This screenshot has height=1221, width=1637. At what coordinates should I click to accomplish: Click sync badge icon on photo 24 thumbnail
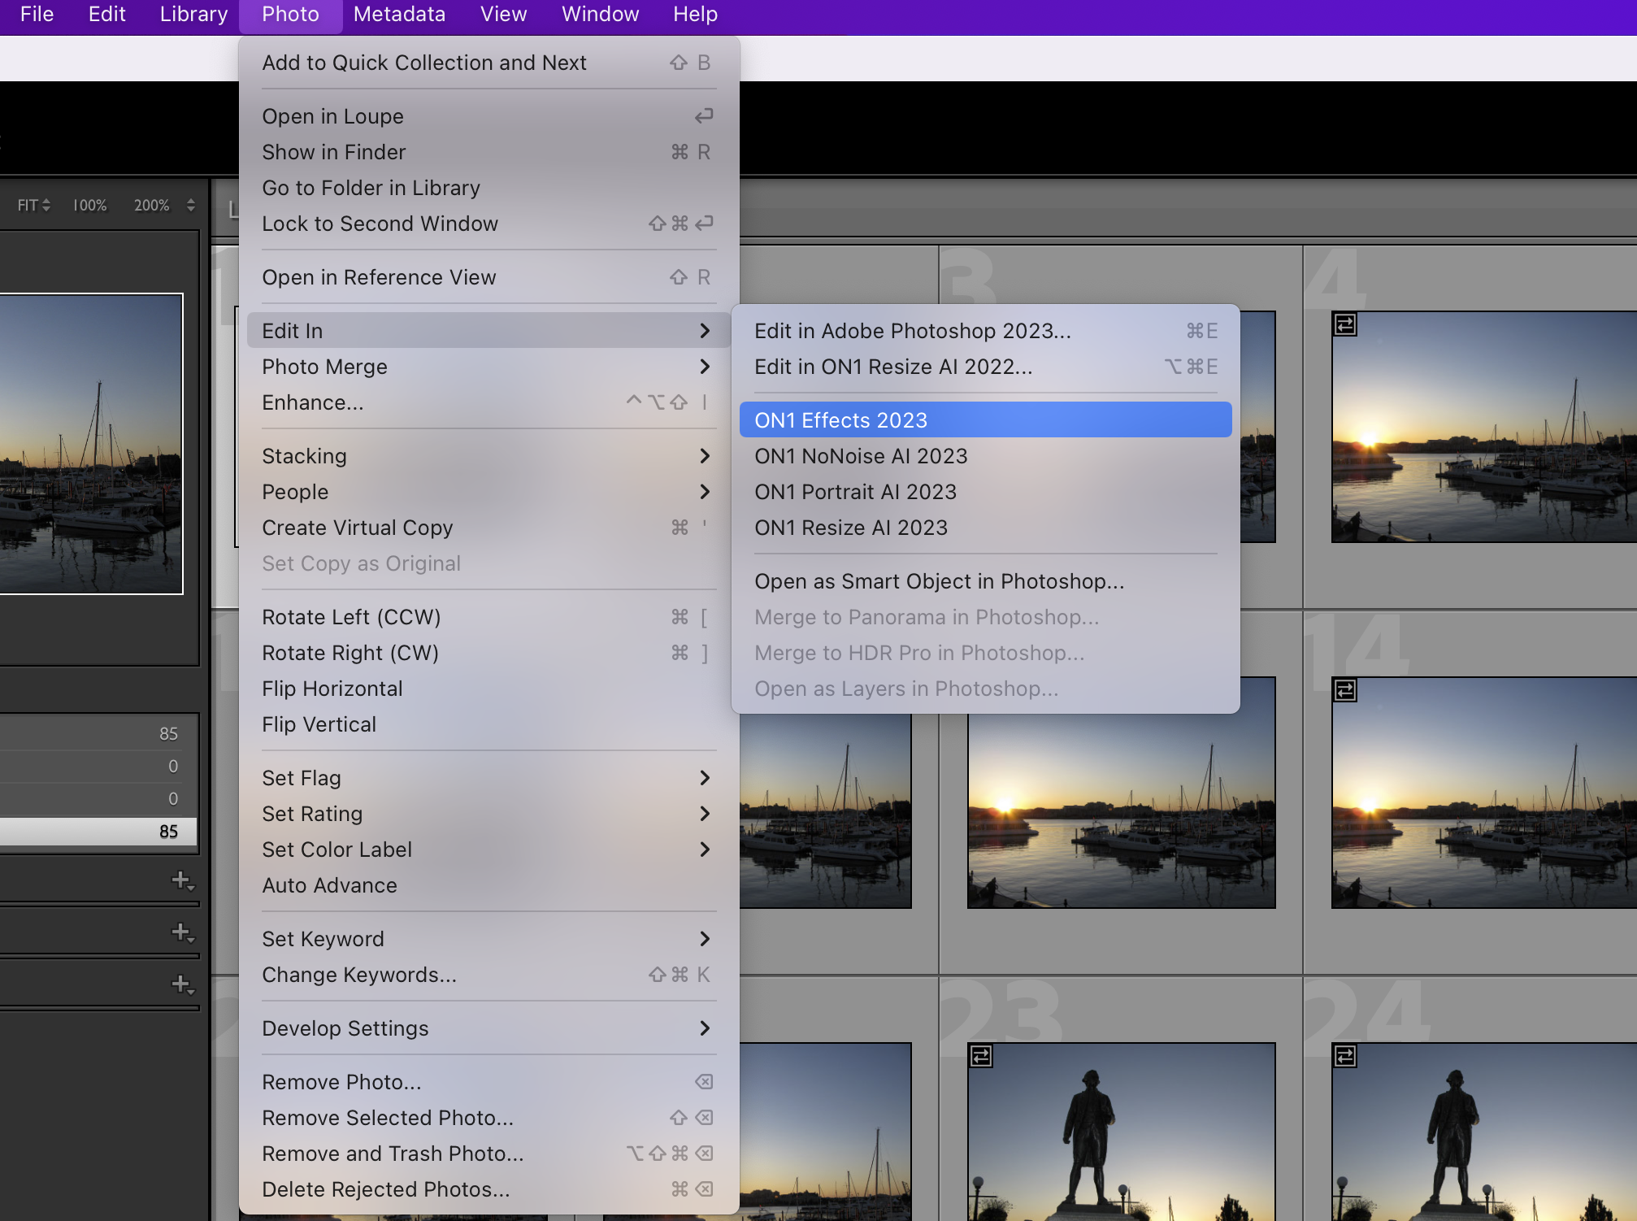point(1345,1056)
